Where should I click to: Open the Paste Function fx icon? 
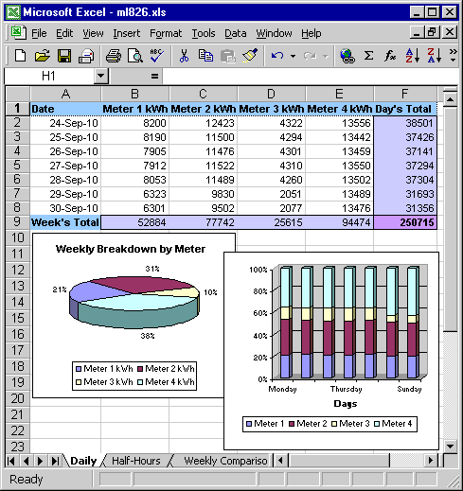coord(390,56)
